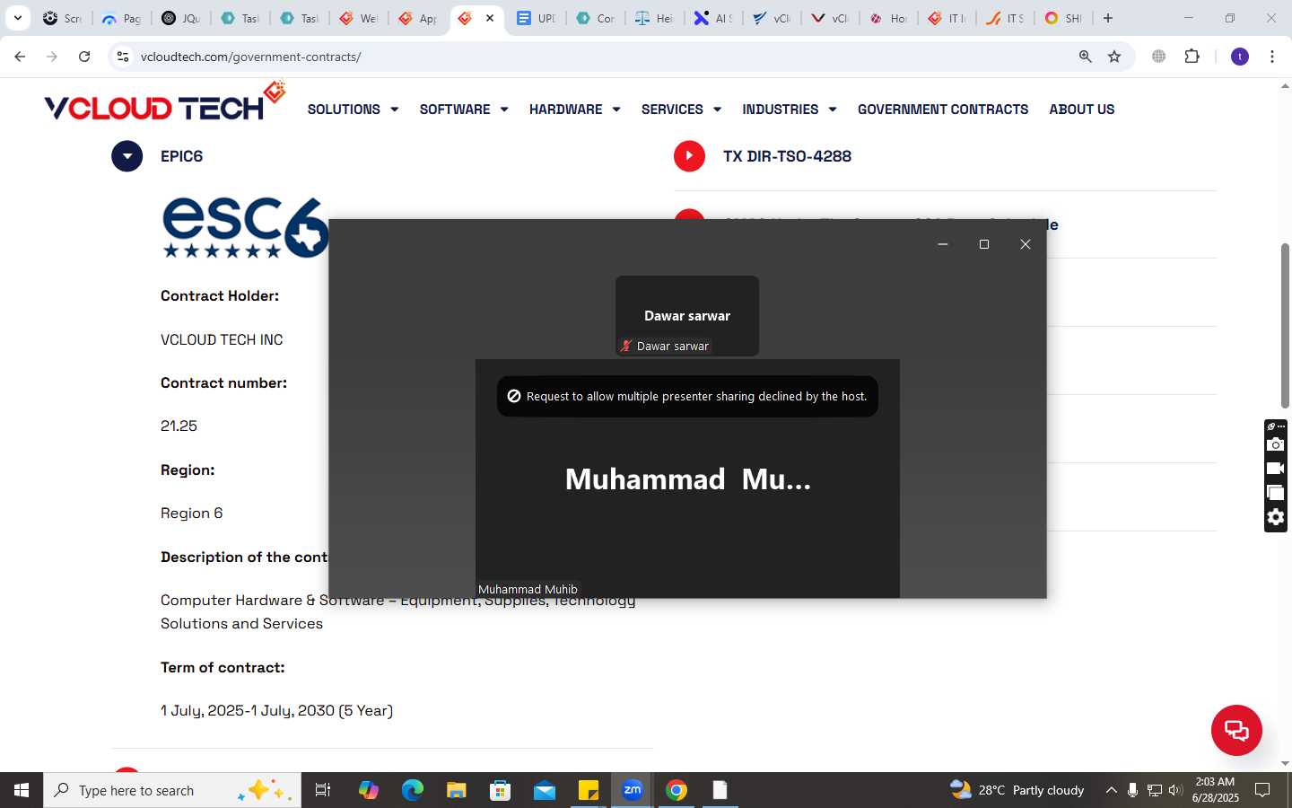Launch Copilot from the taskbar
The image size is (1292, 808).
click(368, 790)
